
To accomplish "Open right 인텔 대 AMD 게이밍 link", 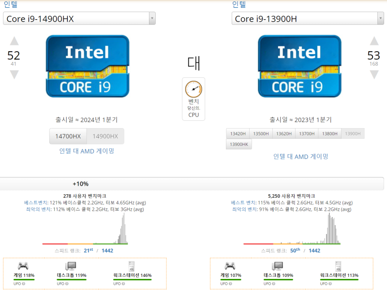I will (300, 156).
